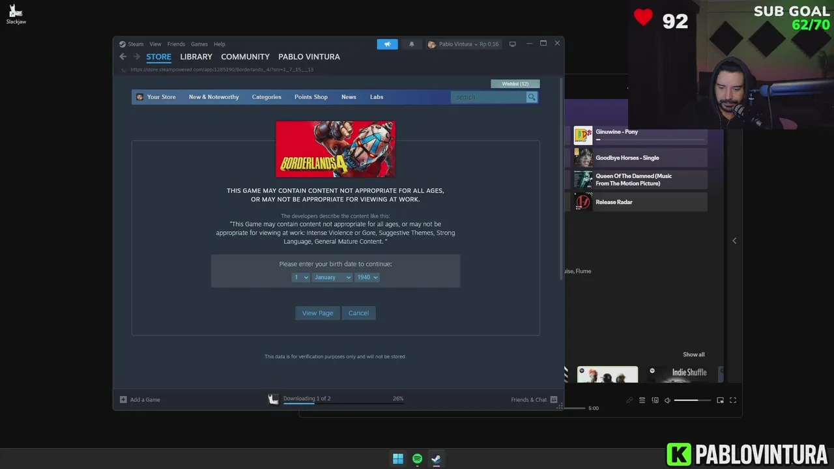
Task: Click the Steam download progress bar
Action: (x=343, y=404)
